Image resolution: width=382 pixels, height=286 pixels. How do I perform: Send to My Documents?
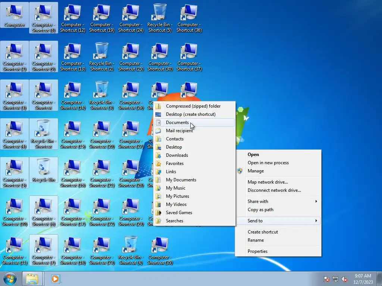pyautogui.click(x=194, y=180)
